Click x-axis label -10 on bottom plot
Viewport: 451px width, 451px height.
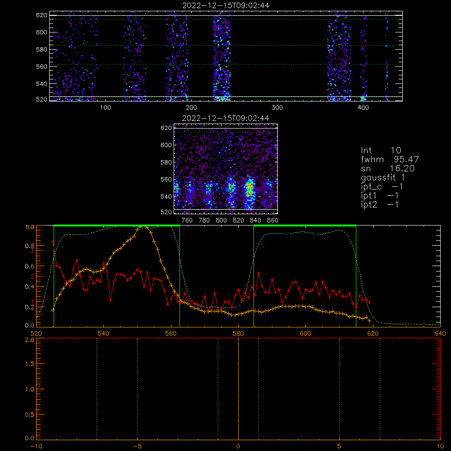click(36, 446)
